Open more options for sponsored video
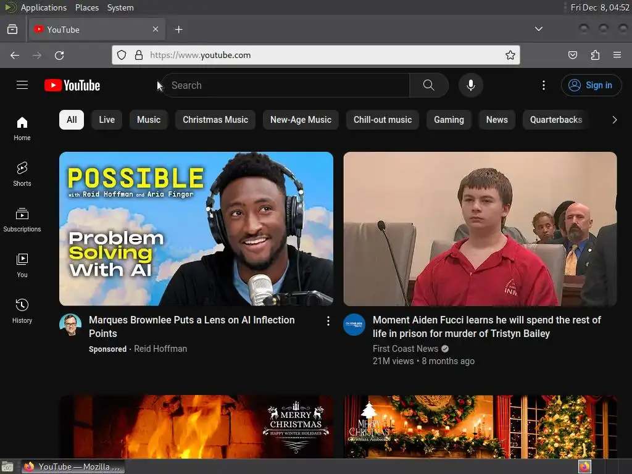The height and width of the screenshot is (474, 632). (328, 321)
